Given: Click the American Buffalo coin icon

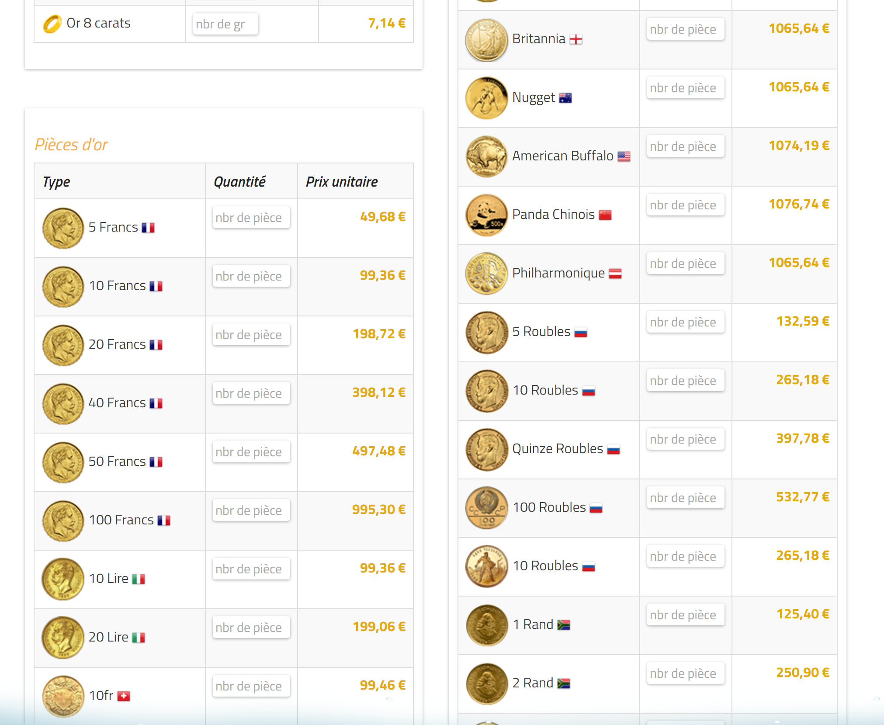Looking at the screenshot, I should point(486,156).
